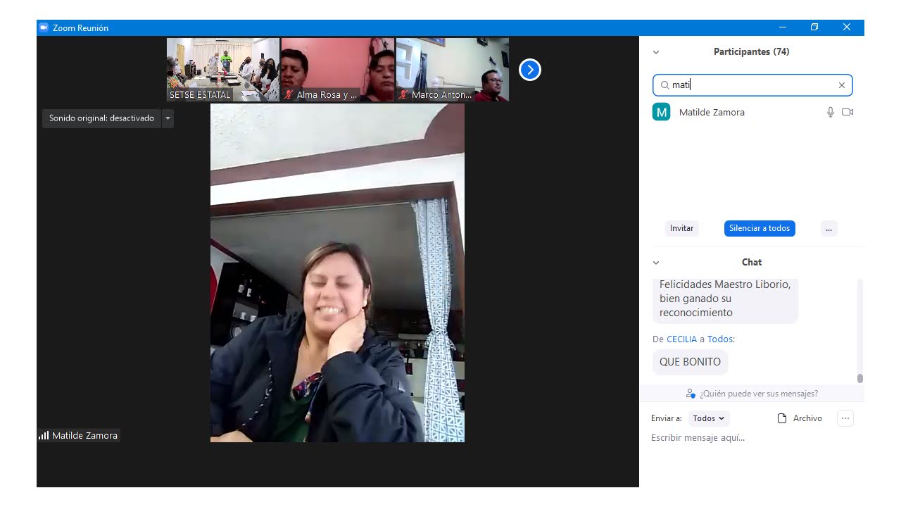901x507 pixels.
Task: Click Matilde Zamora's green M avatar
Action: pyautogui.click(x=662, y=112)
